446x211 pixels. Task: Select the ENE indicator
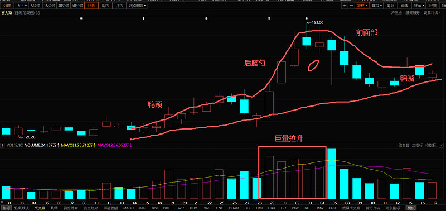click(x=220, y=208)
